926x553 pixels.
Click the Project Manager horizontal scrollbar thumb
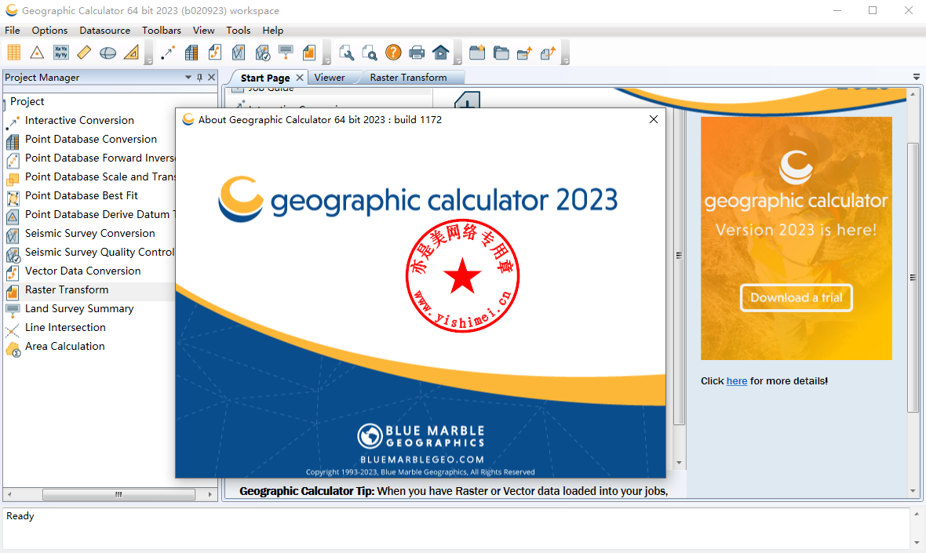point(118,495)
